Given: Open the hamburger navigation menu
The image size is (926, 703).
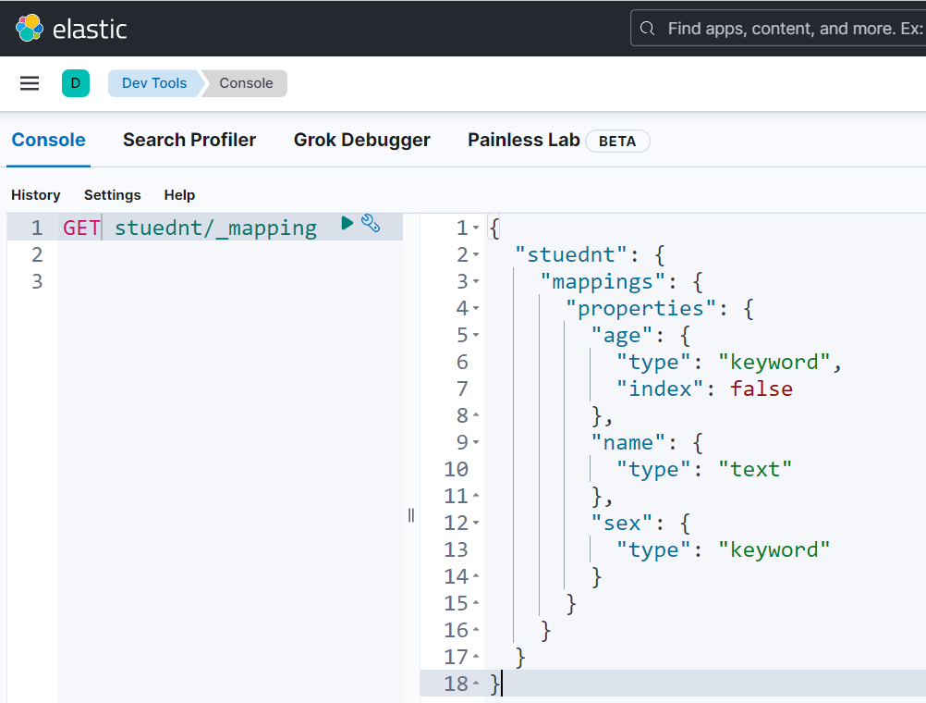Looking at the screenshot, I should coord(30,83).
